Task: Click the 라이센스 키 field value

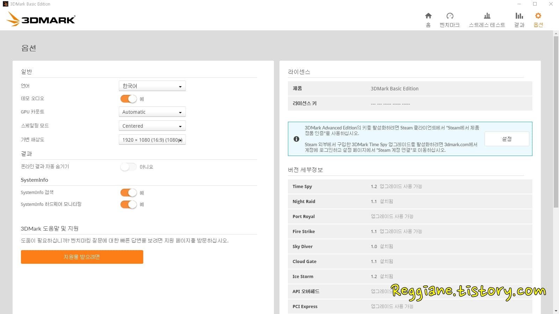Action: [x=391, y=104]
